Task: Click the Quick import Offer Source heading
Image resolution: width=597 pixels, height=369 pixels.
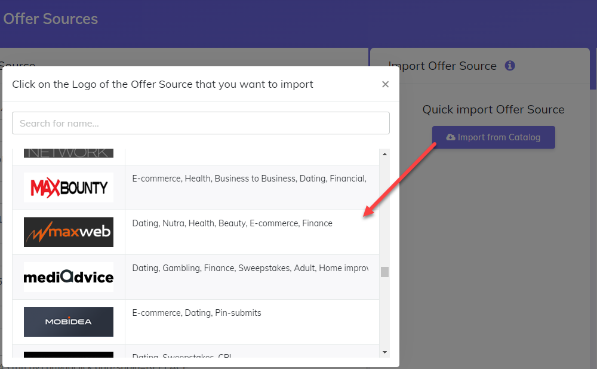Action: pos(494,110)
